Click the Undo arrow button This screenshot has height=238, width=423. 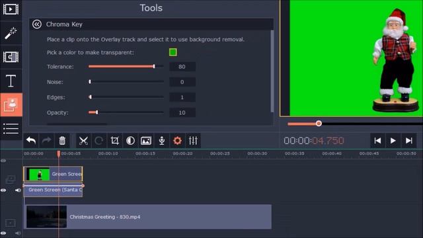point(31,141)
